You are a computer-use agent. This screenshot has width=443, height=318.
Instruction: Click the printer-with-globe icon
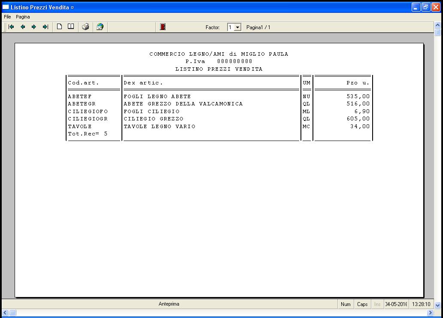pos(100,27)
